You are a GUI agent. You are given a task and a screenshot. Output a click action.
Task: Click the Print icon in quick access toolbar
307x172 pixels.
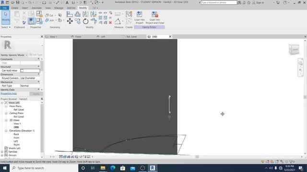[x=44, y=2]
